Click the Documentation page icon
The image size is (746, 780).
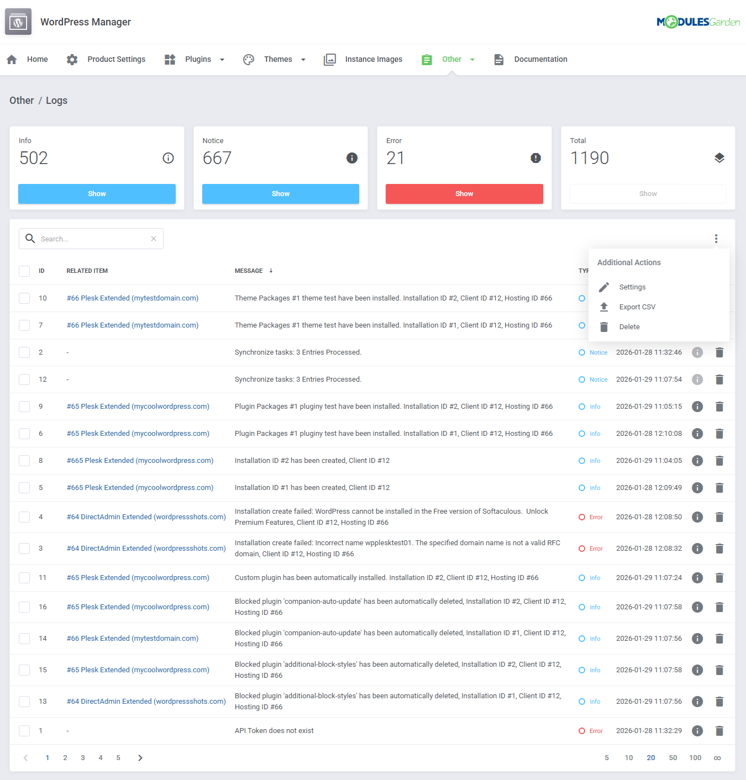click(x=499, y=59)
